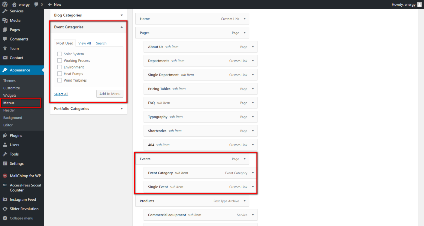Click the Instagram Feed camera icon
Viewport: 424px width, 226px height.
(x=5, y=199)
